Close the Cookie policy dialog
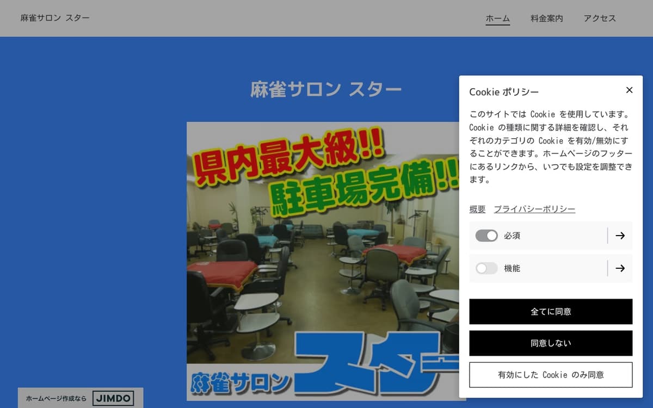This screenshot has height=408, width=653. 629,90
